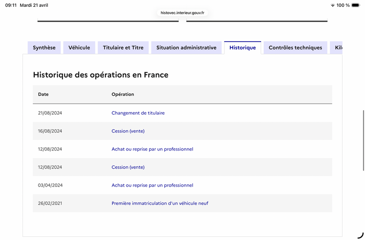Select the Titulaire et Titre tab
365x240 pixels.
[x=123, y=48]
